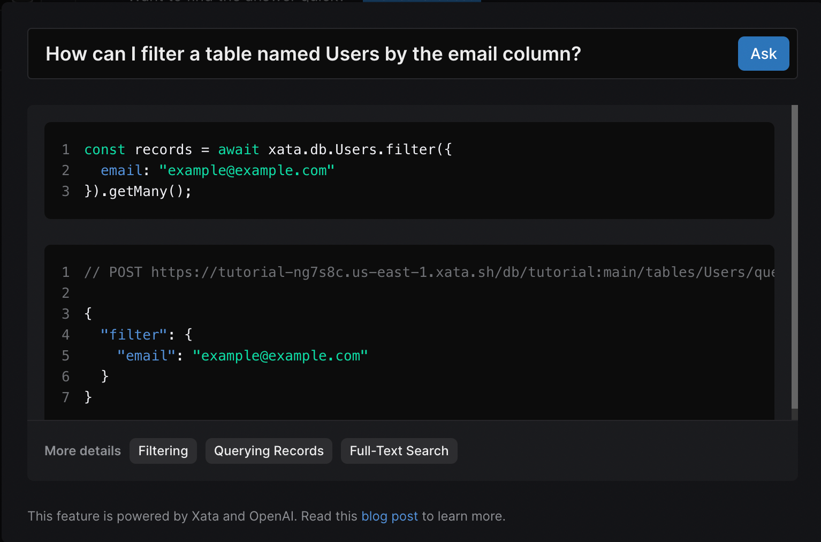Click the getMany() call line

pos(138,191)
